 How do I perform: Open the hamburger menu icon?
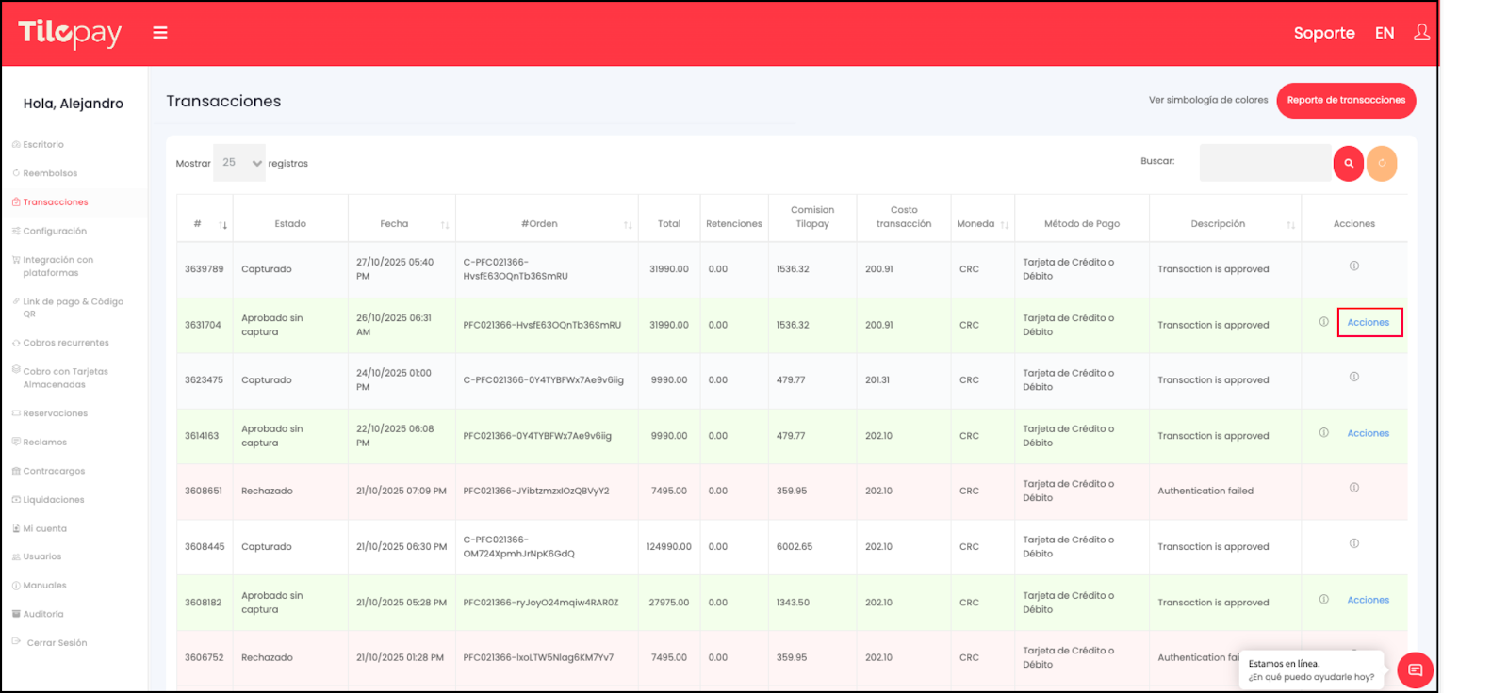[x=160, y=33]
